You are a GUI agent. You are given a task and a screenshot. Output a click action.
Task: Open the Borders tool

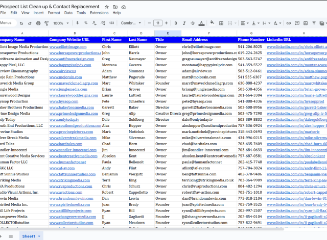click(x=221, y=23)
